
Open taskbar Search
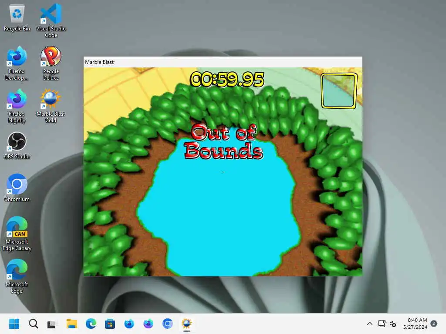(x=33, y=324)
